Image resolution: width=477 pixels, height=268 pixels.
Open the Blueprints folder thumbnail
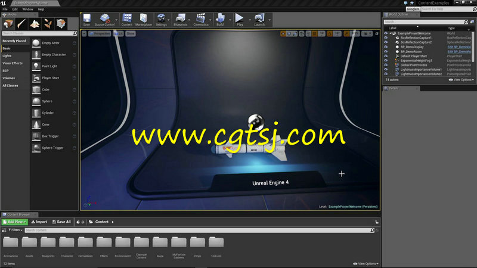tap(48, 243)
